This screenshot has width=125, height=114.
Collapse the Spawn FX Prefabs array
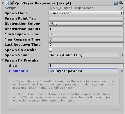point(3,60)
